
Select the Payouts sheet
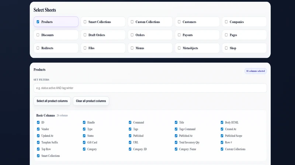[197, 35]
